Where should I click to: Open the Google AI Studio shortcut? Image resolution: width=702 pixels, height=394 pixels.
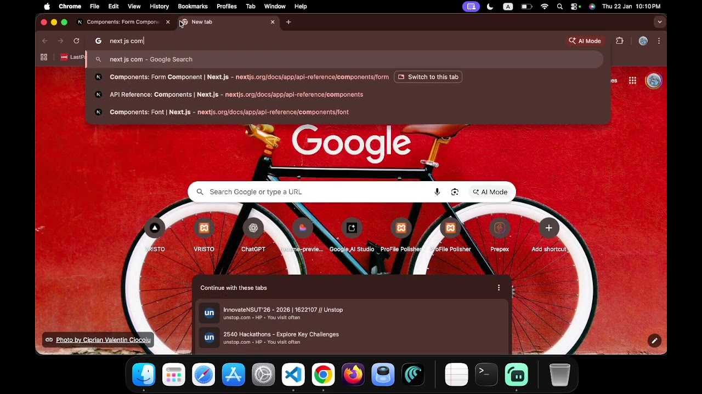(352, 234)
